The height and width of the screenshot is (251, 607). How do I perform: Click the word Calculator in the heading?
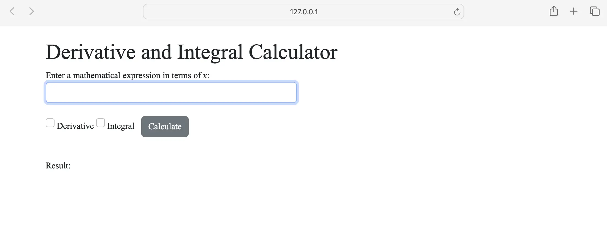[293, 52]
